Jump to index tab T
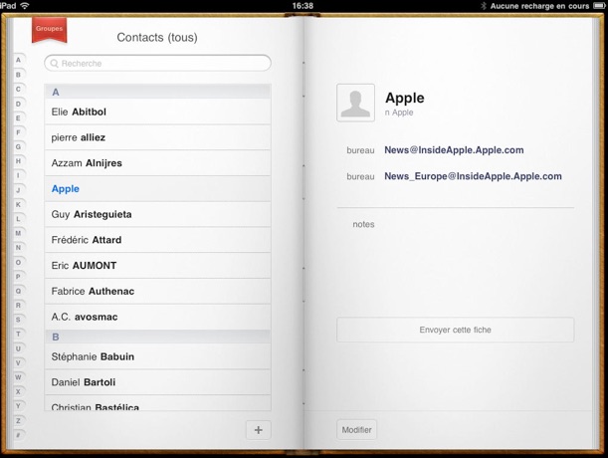This screenshot has width=608, height=458. pos(18,335)
